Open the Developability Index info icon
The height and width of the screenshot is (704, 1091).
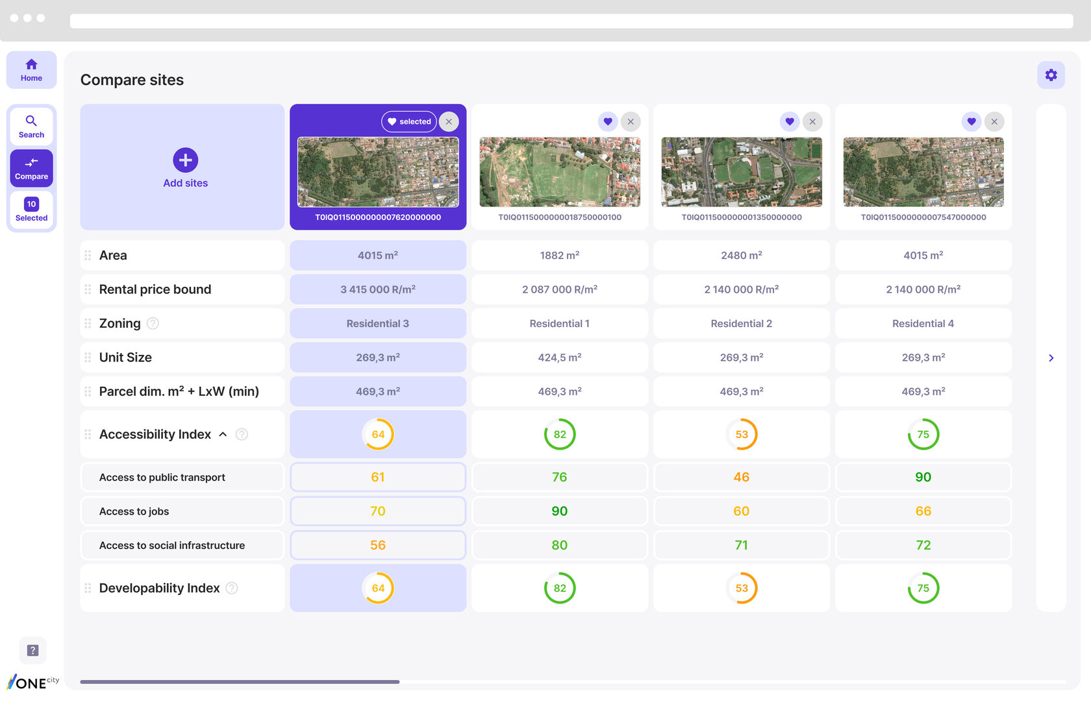point(232,588)
